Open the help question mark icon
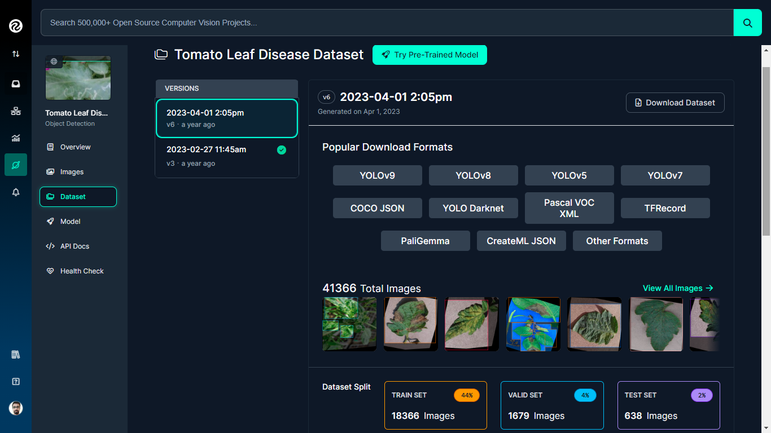771x433 pixels. [x=16, y=382]
